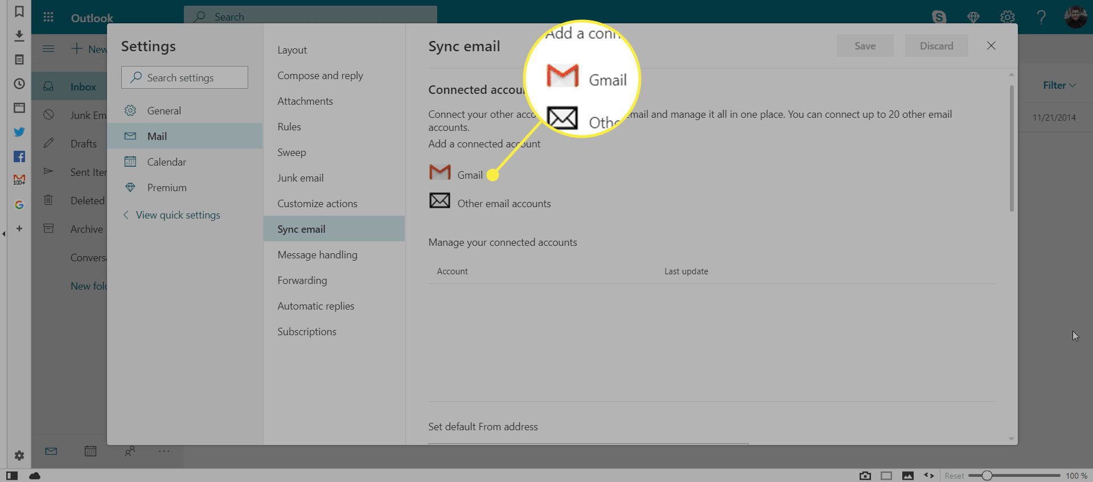Viewport: 1093px width, 482px height.
Task: Open Outlook settings gear in header
Action: click(x=1007, y=17)
